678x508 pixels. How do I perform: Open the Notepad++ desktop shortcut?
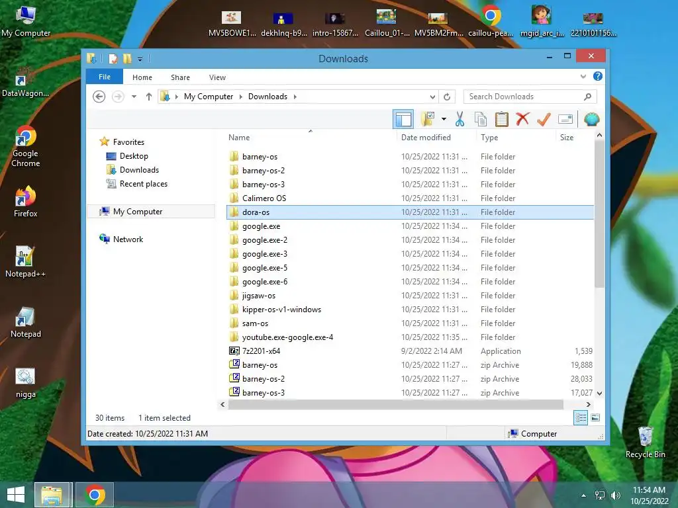pos(25,261)
